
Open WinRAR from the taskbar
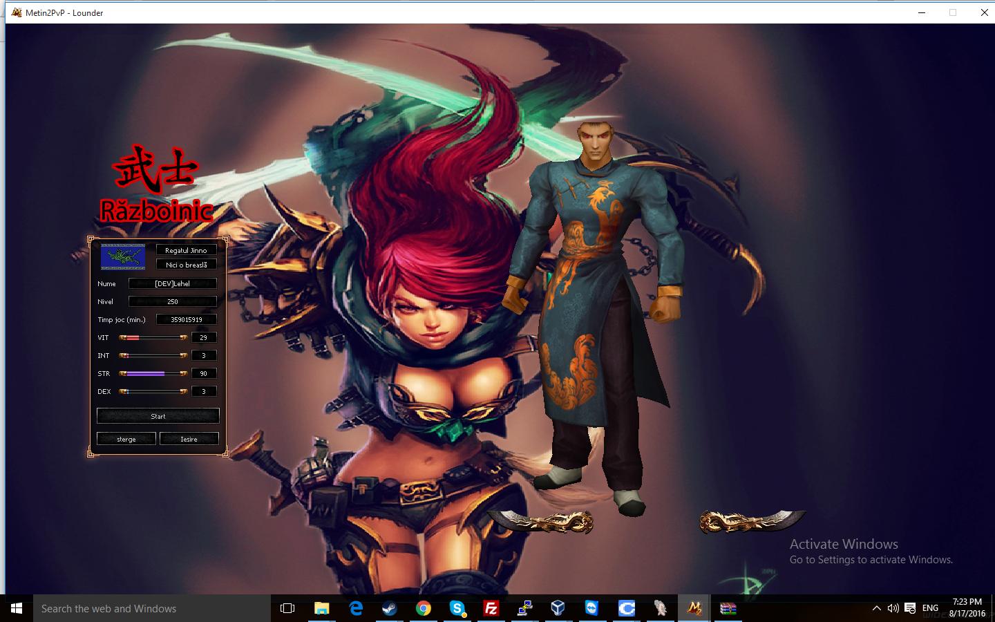point(728,608)
